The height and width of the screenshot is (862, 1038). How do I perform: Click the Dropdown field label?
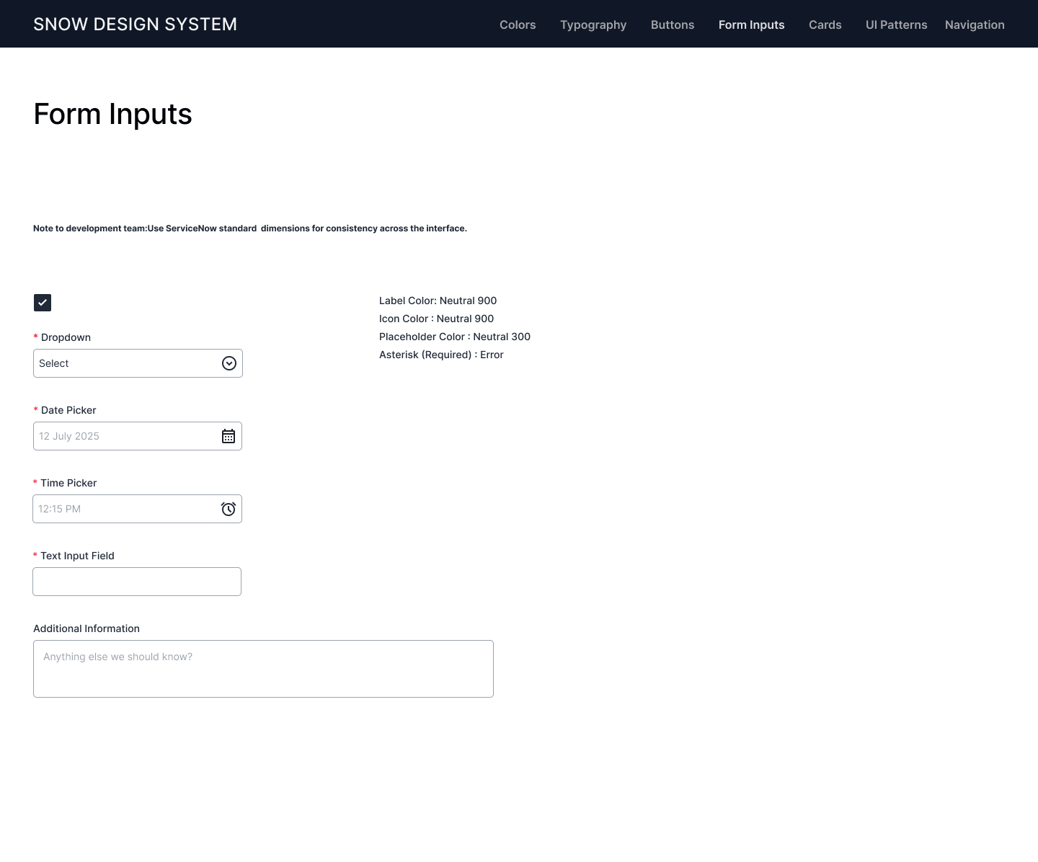point(66,337)
